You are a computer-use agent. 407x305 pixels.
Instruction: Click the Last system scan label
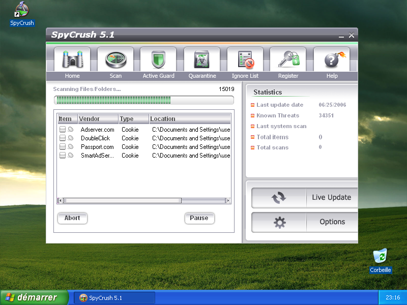[x=281, y=126]
